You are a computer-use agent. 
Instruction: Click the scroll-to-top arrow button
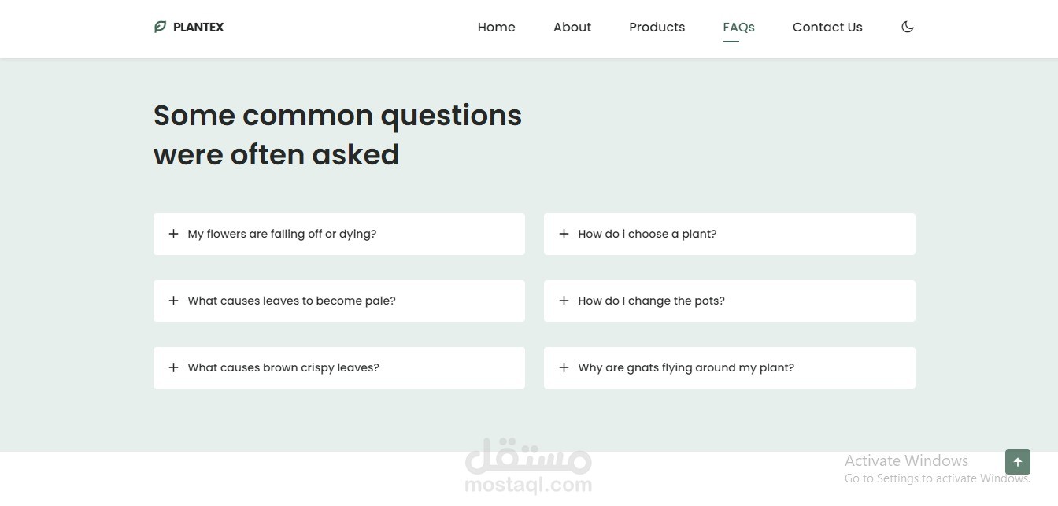tap(1017, 462)
